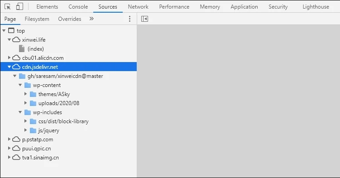
Task: Click the (index) file icon
Action: tap(22, 48)
